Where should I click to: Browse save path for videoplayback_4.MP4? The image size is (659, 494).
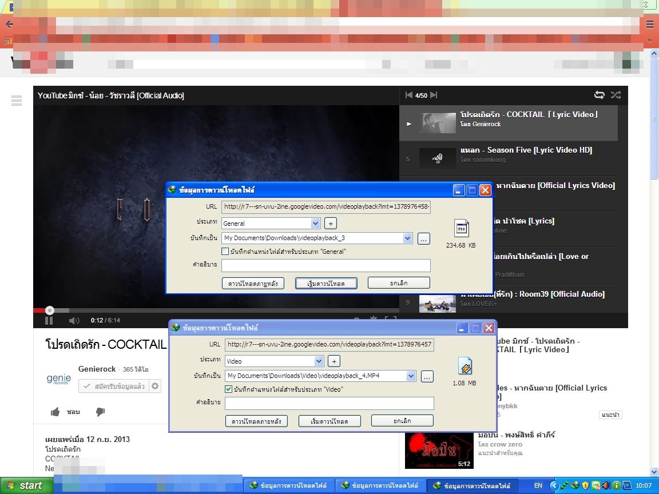pos(427,377)
